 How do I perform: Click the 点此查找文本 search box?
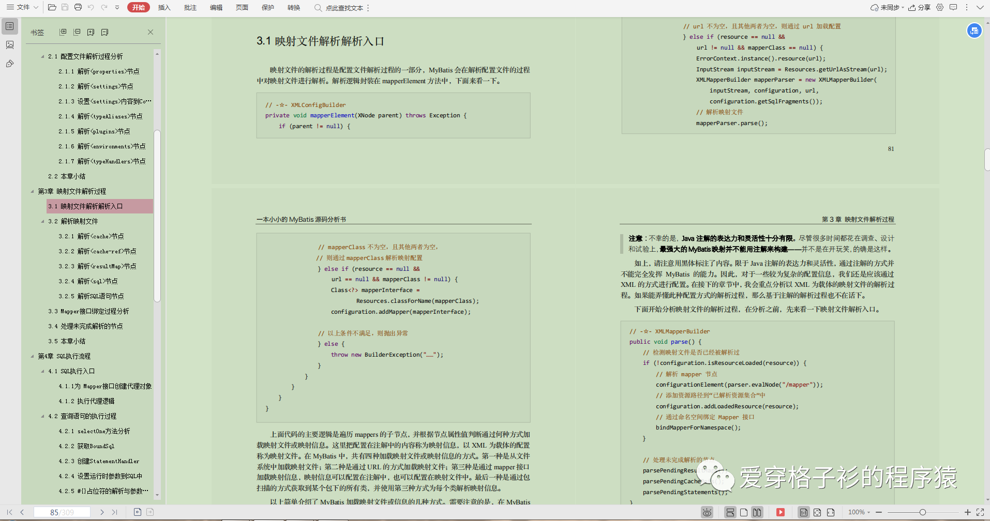click(x=340, y=8)
